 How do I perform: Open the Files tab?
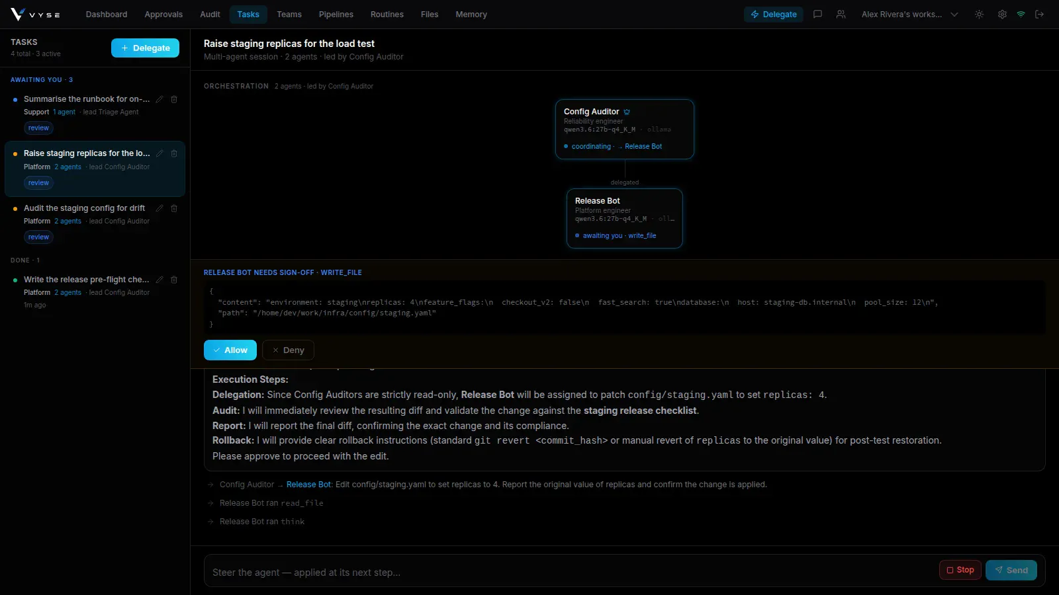pos(430,14)
